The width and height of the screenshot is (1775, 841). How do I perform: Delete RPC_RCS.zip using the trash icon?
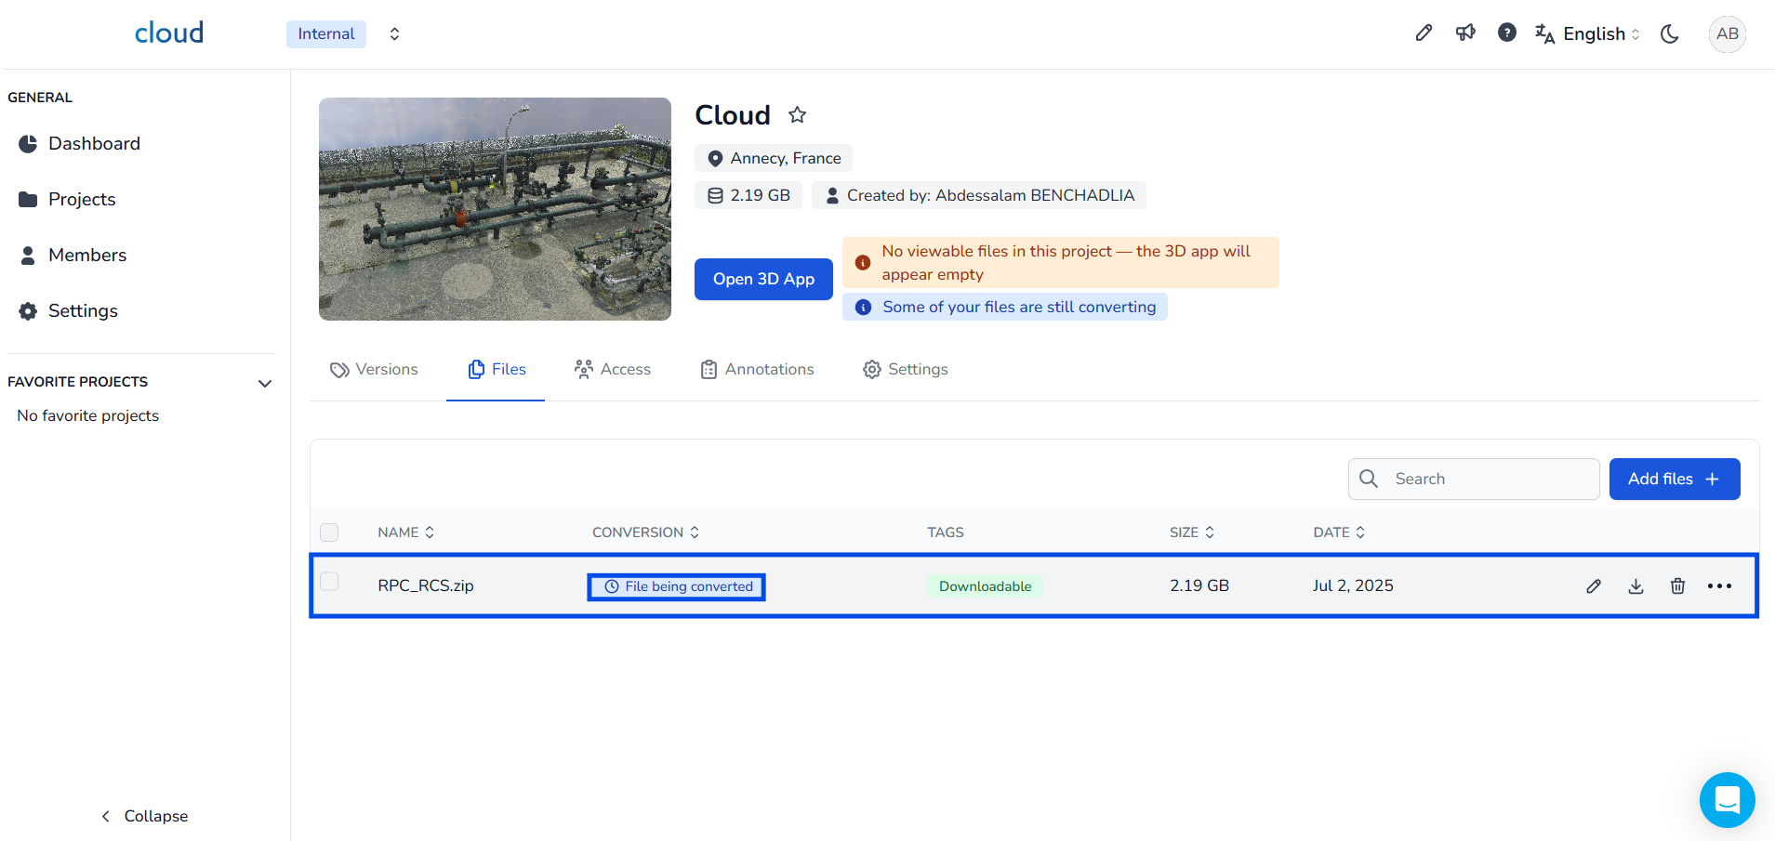[x=1677, y=586]
